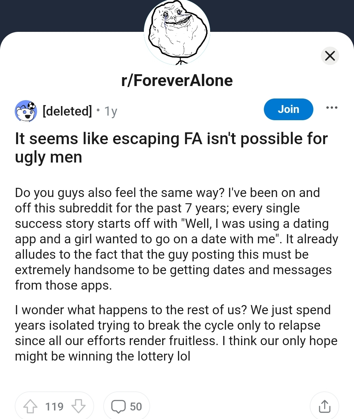Upvote the post with the up arrow
The height and width of the screenshot is (419, 354).
tap(30, 406)
